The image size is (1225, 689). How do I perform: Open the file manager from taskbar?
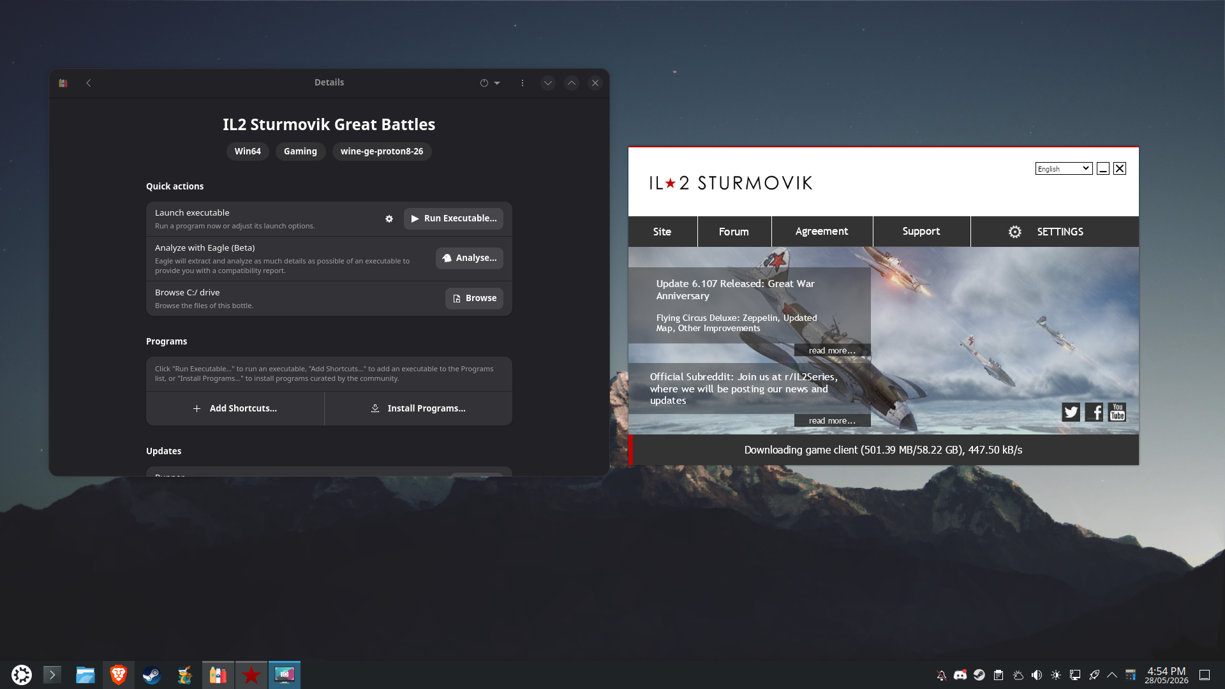(85, 675)
